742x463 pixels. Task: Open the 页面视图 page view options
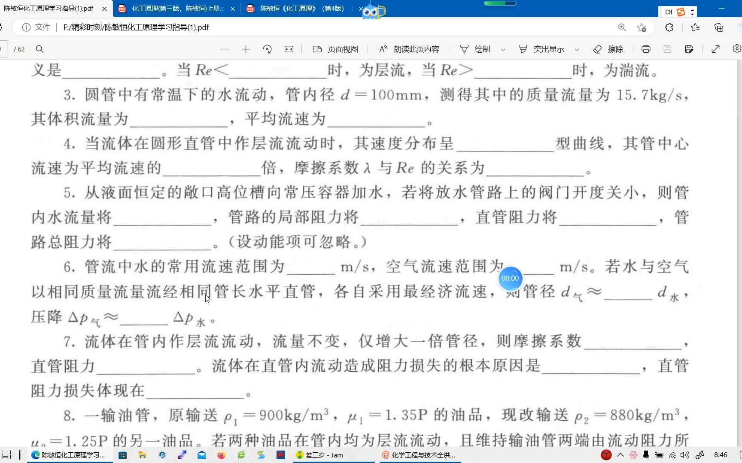click(x=335, y=49)
